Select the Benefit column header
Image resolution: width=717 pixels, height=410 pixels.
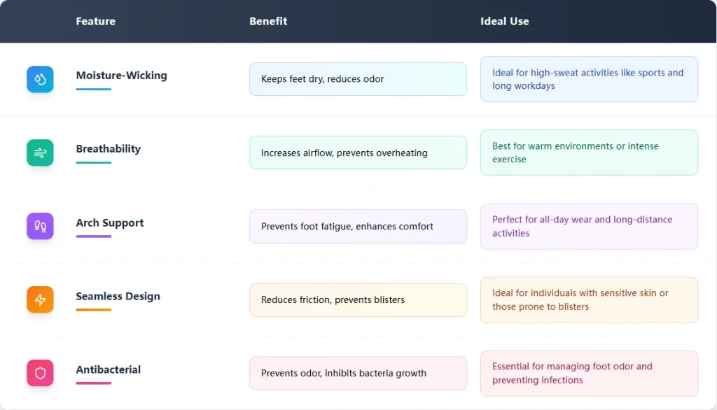(x=268, y=21)
